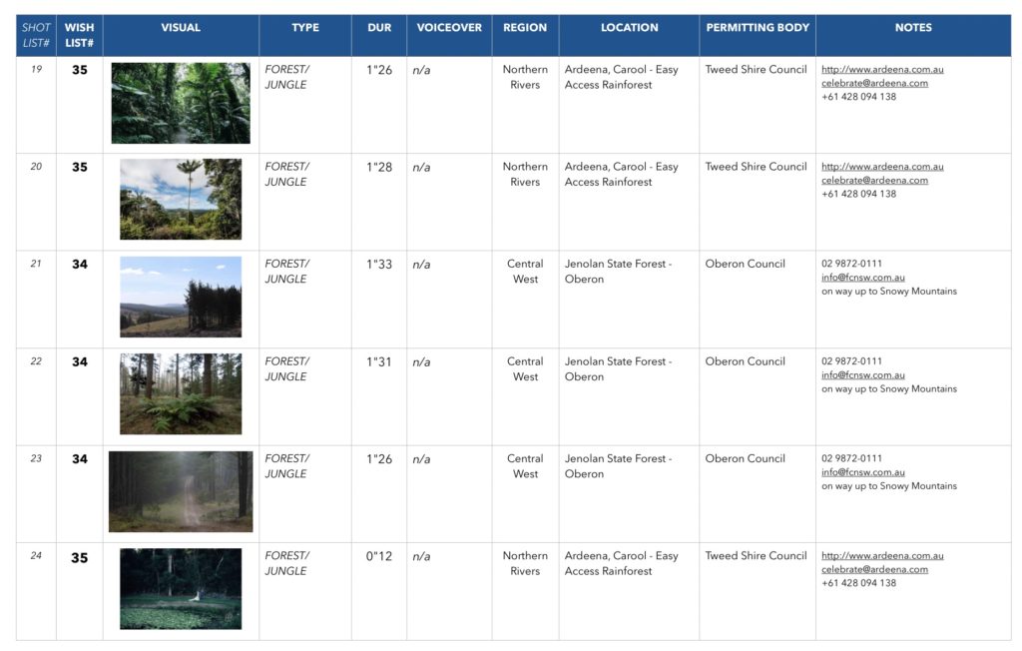The image size is (1022, 651).
Task: Open the ardeena.com.au link in shot 19
Action: click(882, 69)
